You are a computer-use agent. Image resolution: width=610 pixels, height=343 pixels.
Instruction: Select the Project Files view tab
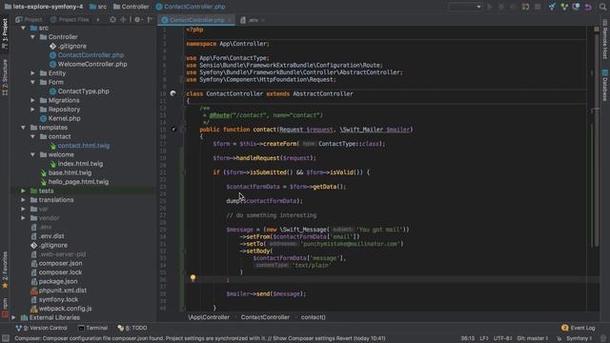70,19
